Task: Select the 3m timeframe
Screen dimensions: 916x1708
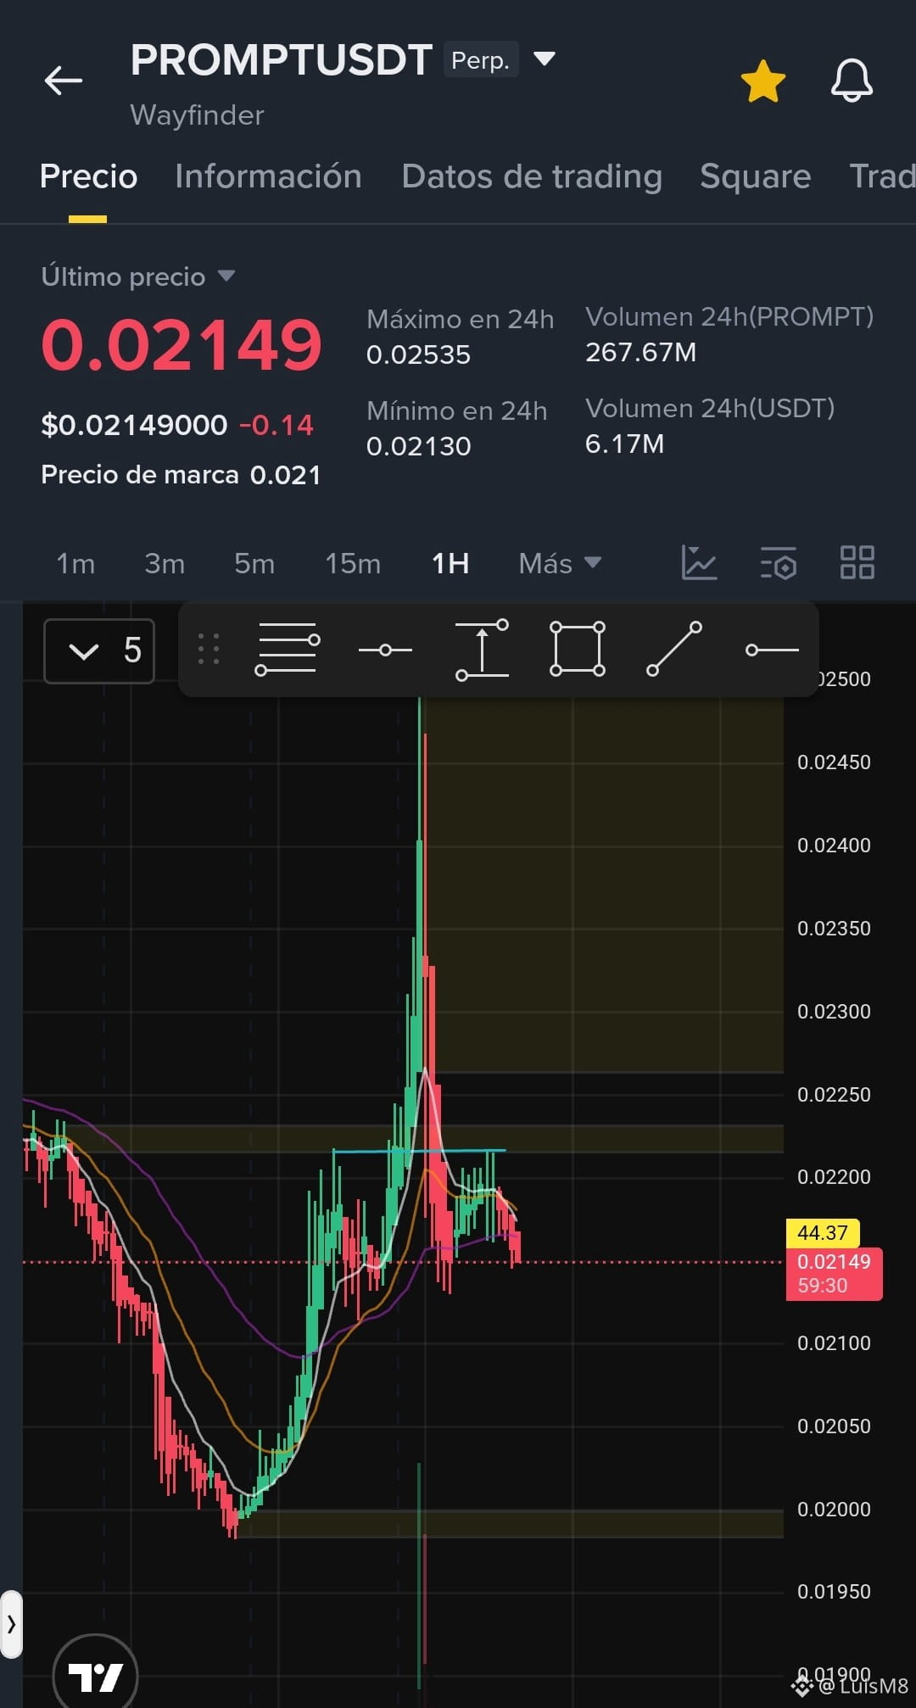Action: click(x=165, y=563)
